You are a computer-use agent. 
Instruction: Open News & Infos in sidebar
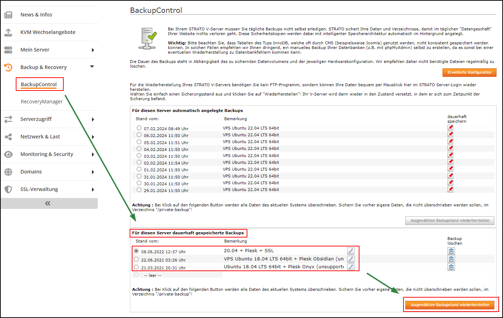tap(36, 15)
